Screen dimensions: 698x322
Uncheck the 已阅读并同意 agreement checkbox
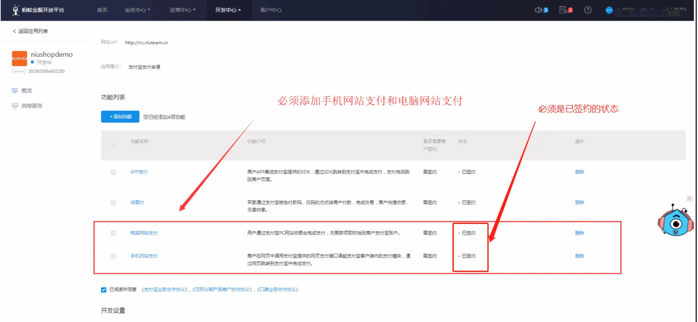click(104, 290)
